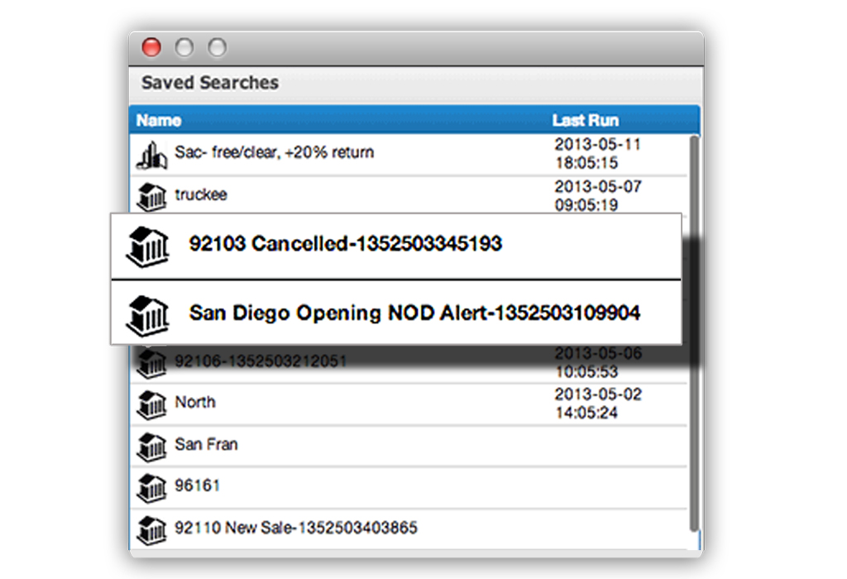847x579 pixels.
Task: Click the bank icon next to North
Action: tap(151, 404)
